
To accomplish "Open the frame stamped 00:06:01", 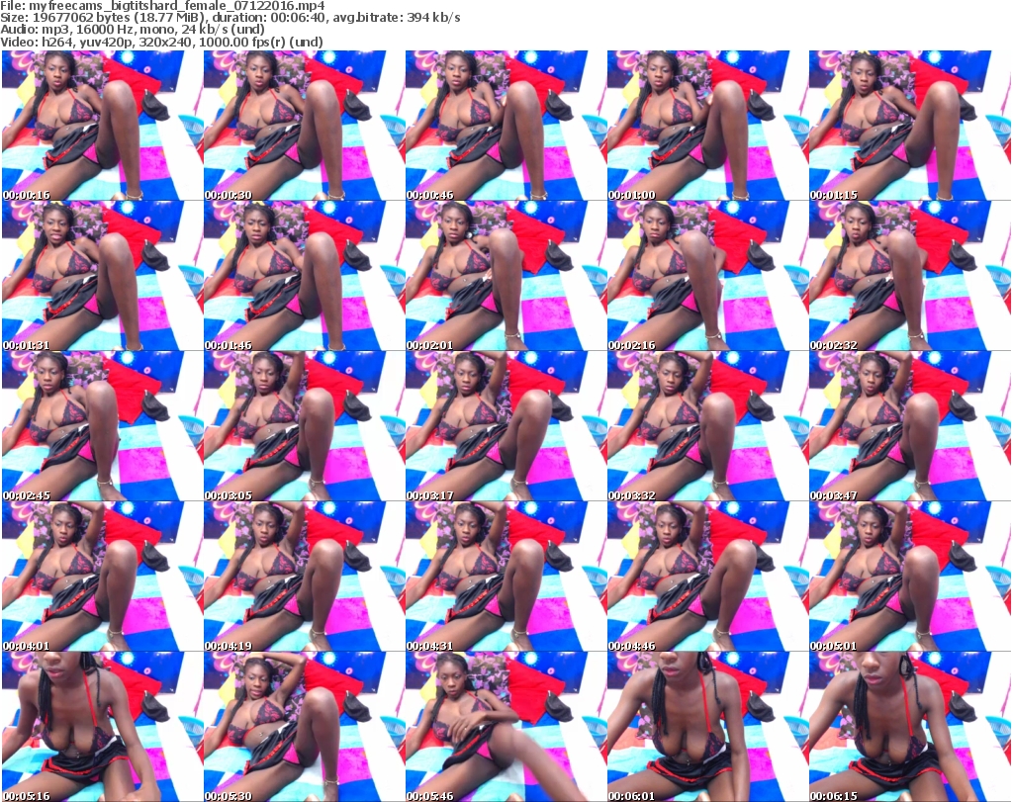I will (x=706, y=727).
